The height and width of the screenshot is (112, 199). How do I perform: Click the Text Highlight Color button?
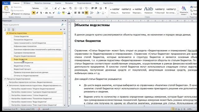point(63,13)
